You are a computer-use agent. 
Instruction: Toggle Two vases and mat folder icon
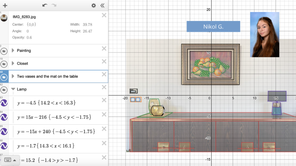tap(4, 77)
